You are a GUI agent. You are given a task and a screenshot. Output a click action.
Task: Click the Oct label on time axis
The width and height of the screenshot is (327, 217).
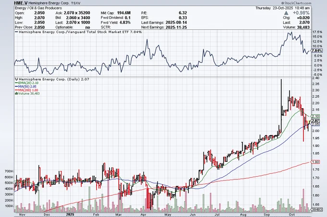click(292, 215)
